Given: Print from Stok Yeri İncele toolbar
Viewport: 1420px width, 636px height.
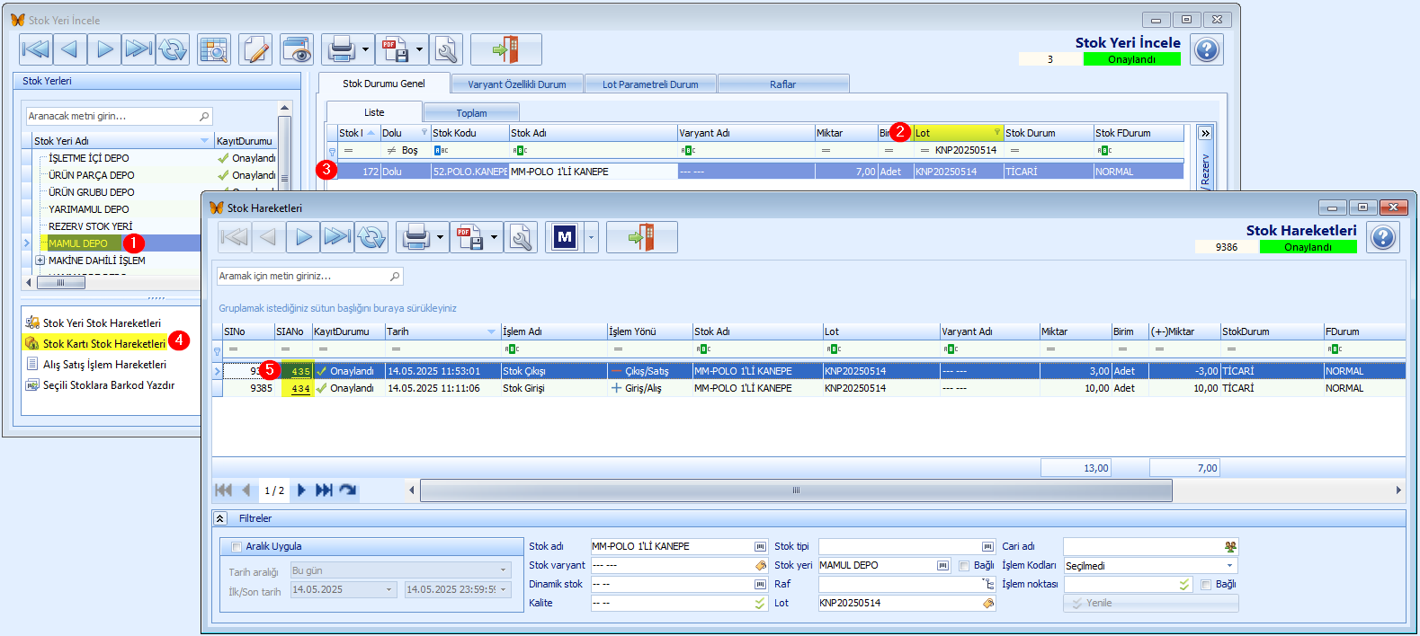Looking at the screenshot, I should click(x=341, y=49).
